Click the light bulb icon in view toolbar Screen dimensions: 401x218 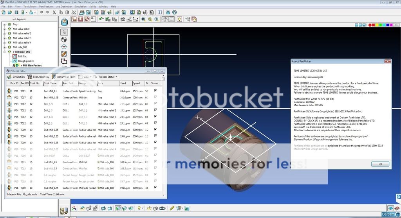(x=179, y=19)
